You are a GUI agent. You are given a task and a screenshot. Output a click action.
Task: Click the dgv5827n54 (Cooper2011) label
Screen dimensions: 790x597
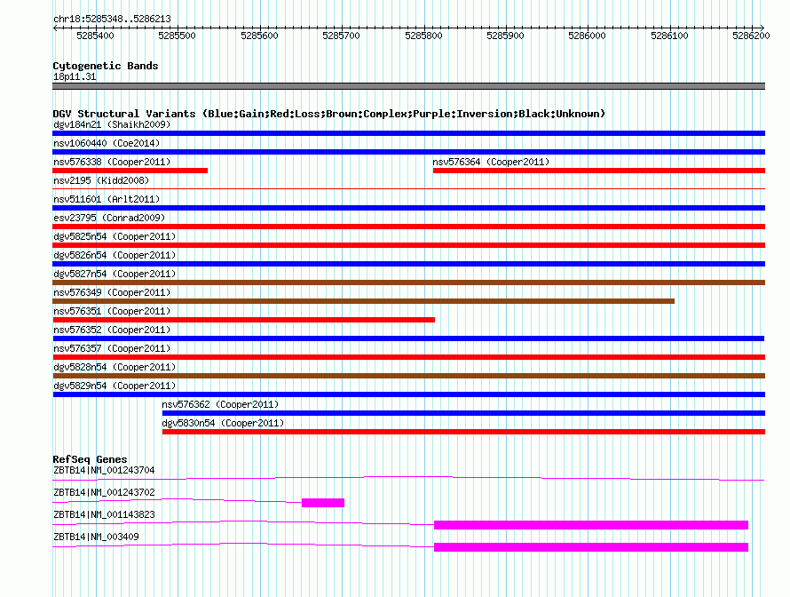[115, 274]
